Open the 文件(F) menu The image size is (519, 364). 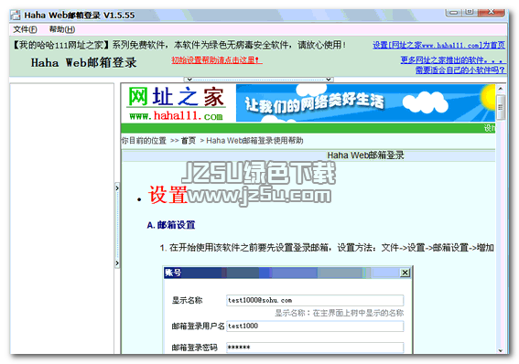(25, 29)
